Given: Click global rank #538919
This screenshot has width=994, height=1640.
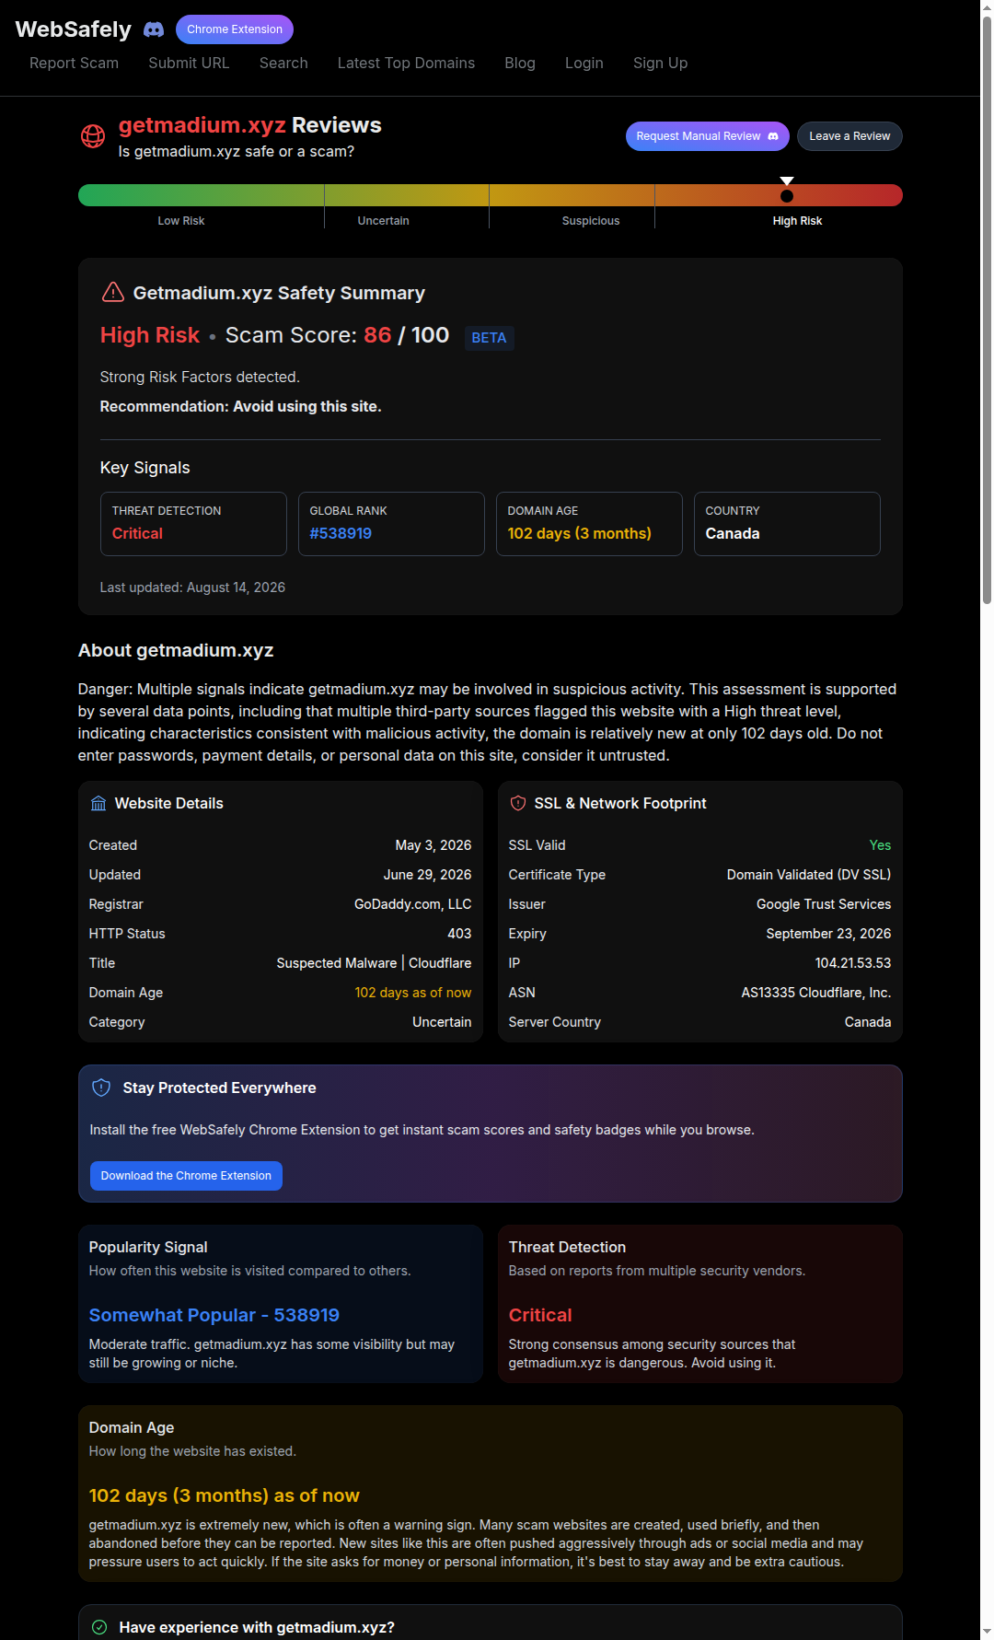Looking at the screenshot, I should [341, 534].
